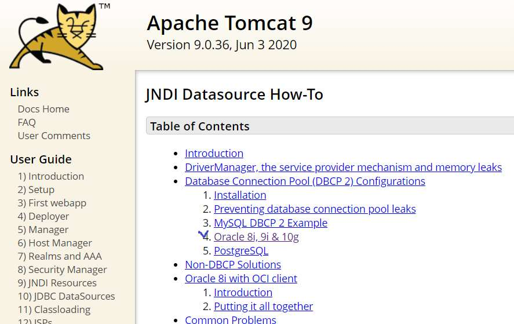Open the 6) Host Manager page

(54, 243)
